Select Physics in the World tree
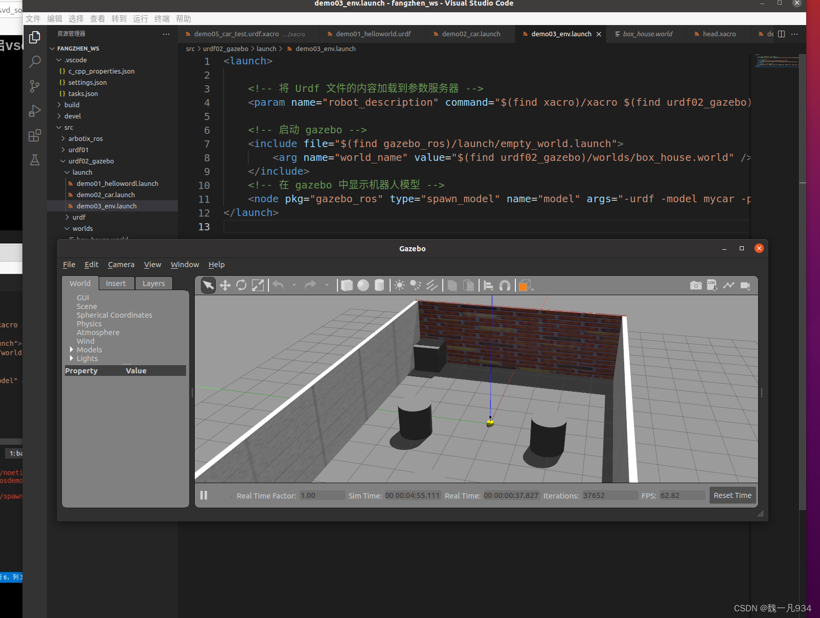 point(89,324)
